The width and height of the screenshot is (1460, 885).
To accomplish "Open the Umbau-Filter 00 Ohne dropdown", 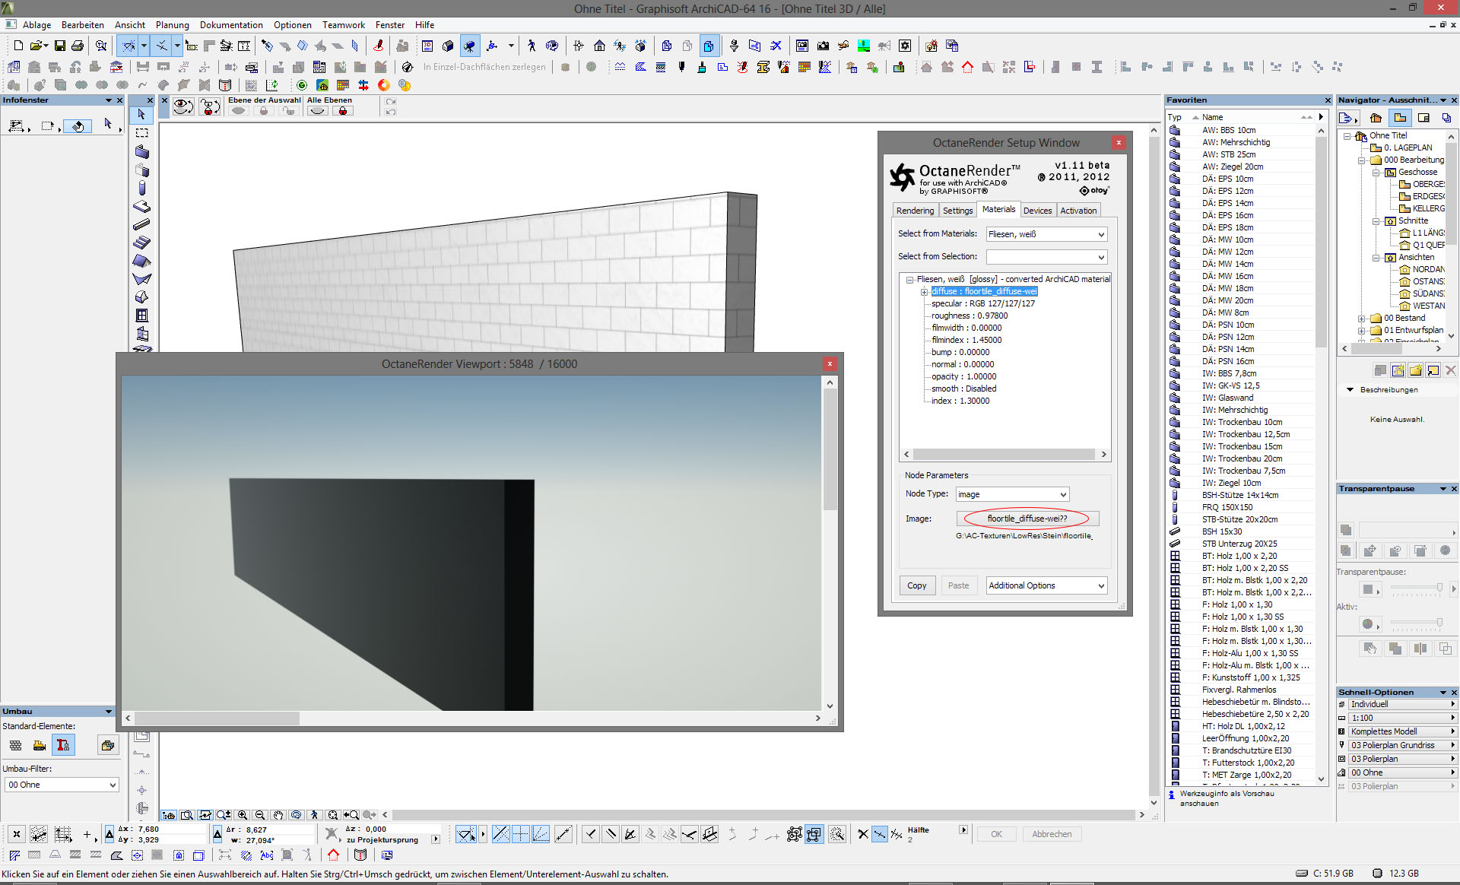I will pyautogui.click(x=62, y=785).
